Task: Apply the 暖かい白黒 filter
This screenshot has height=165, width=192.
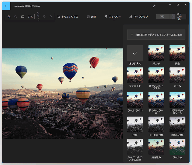Action: click(x=177, y=124)
